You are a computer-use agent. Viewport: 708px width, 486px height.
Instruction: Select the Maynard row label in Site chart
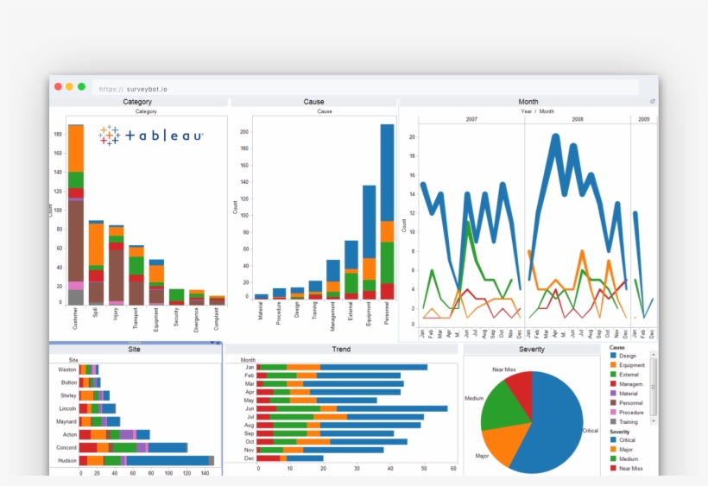click(66, 421)
